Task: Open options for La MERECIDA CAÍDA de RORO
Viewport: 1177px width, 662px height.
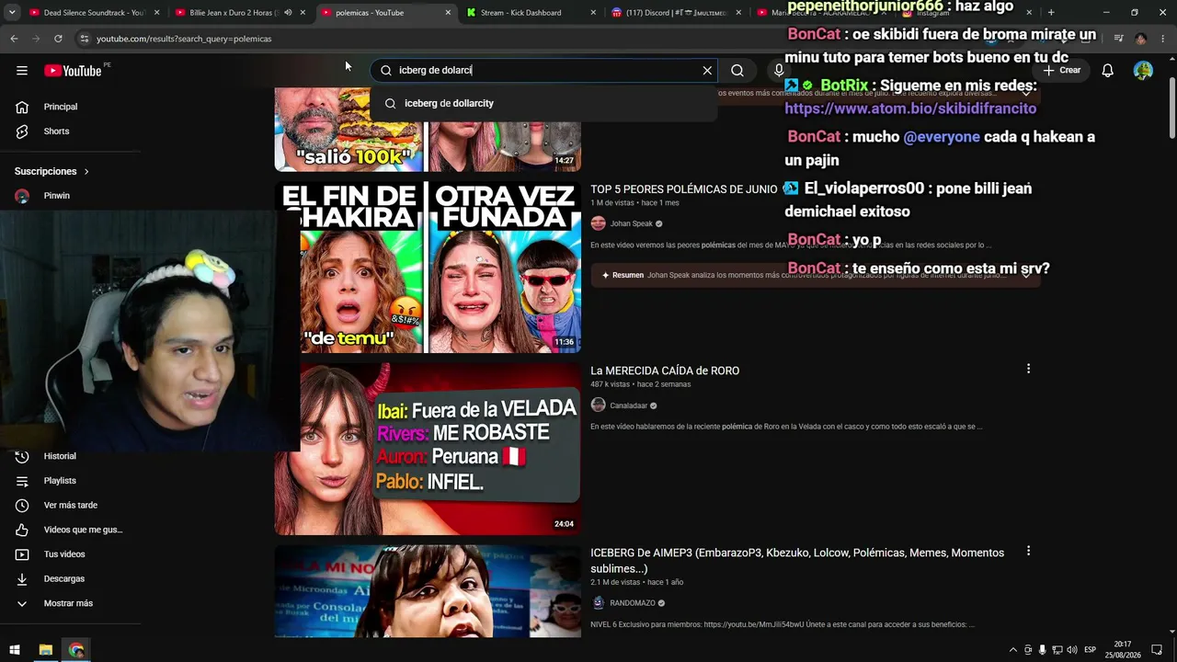Action: coord(1028,369)
